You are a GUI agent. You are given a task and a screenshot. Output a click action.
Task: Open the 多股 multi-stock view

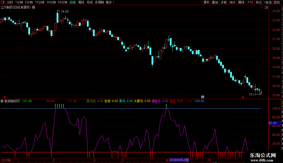click(x=224, y=2)
